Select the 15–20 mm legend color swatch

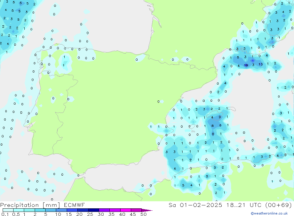click(72, 210)
